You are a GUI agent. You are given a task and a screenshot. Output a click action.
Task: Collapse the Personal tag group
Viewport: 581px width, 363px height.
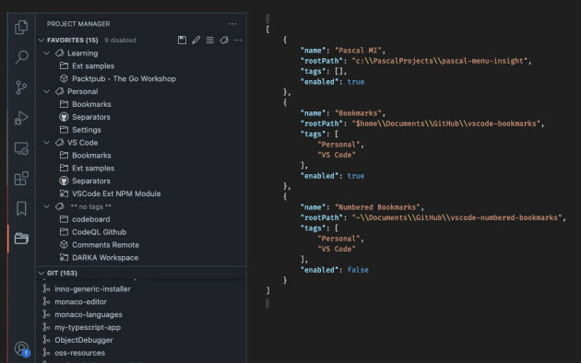coord(46,91)
